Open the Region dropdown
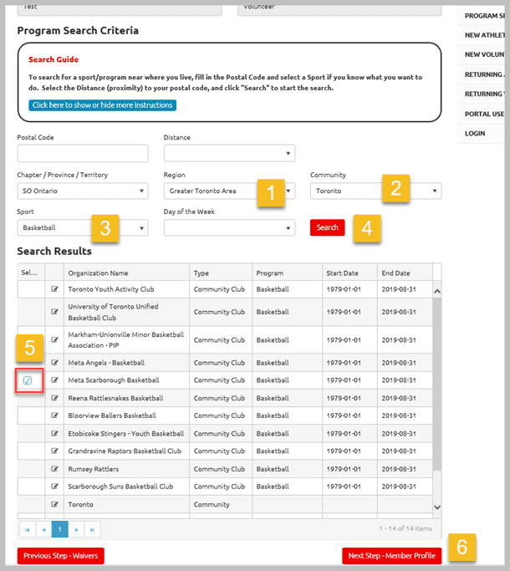The image size is (510, 571). (229, 191)
